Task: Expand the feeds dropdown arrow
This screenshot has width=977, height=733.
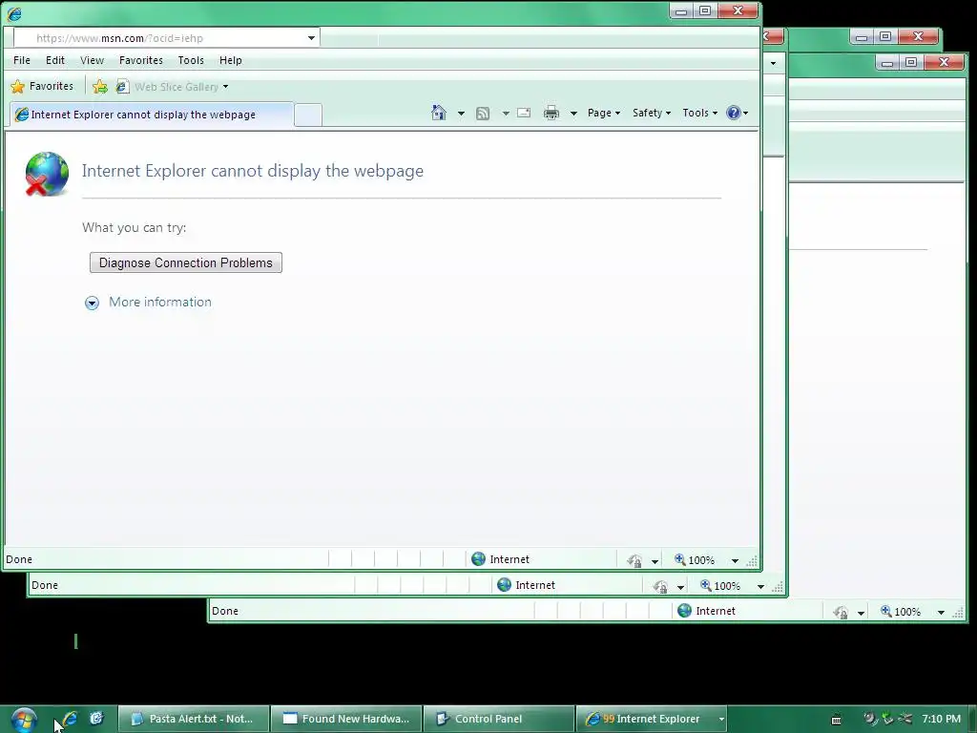Action: click(506, 114)
